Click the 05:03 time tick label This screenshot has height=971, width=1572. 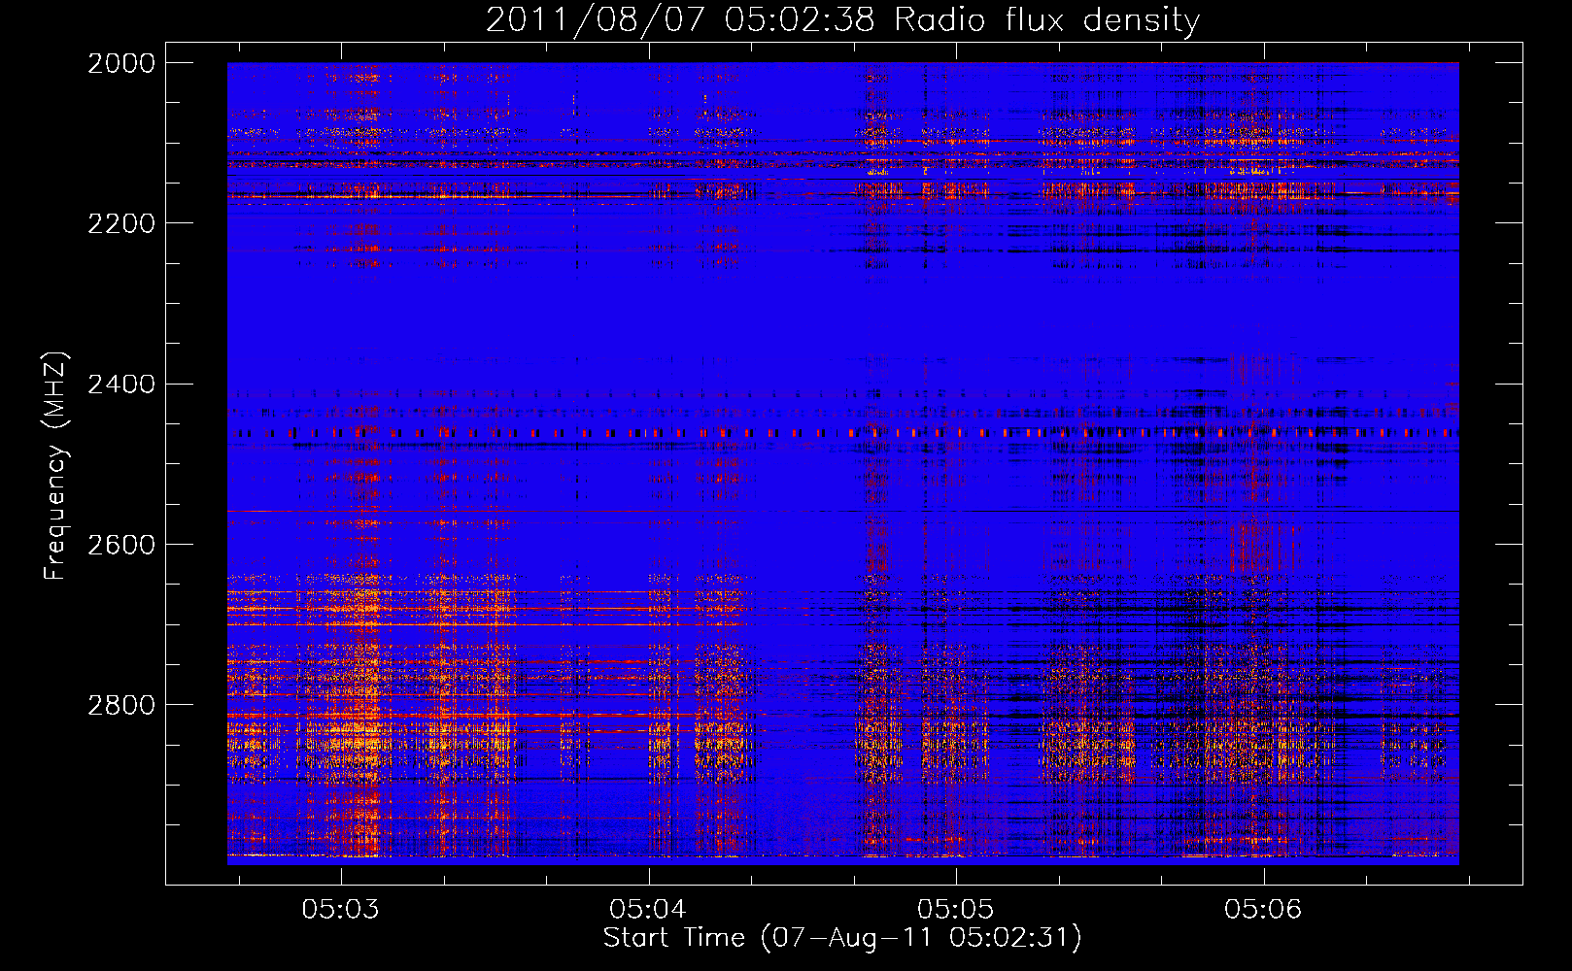pyautogui.click(x=340, y=909)
